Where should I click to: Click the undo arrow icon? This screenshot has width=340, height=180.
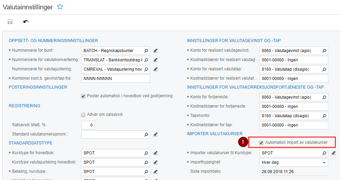pos(26,22)
